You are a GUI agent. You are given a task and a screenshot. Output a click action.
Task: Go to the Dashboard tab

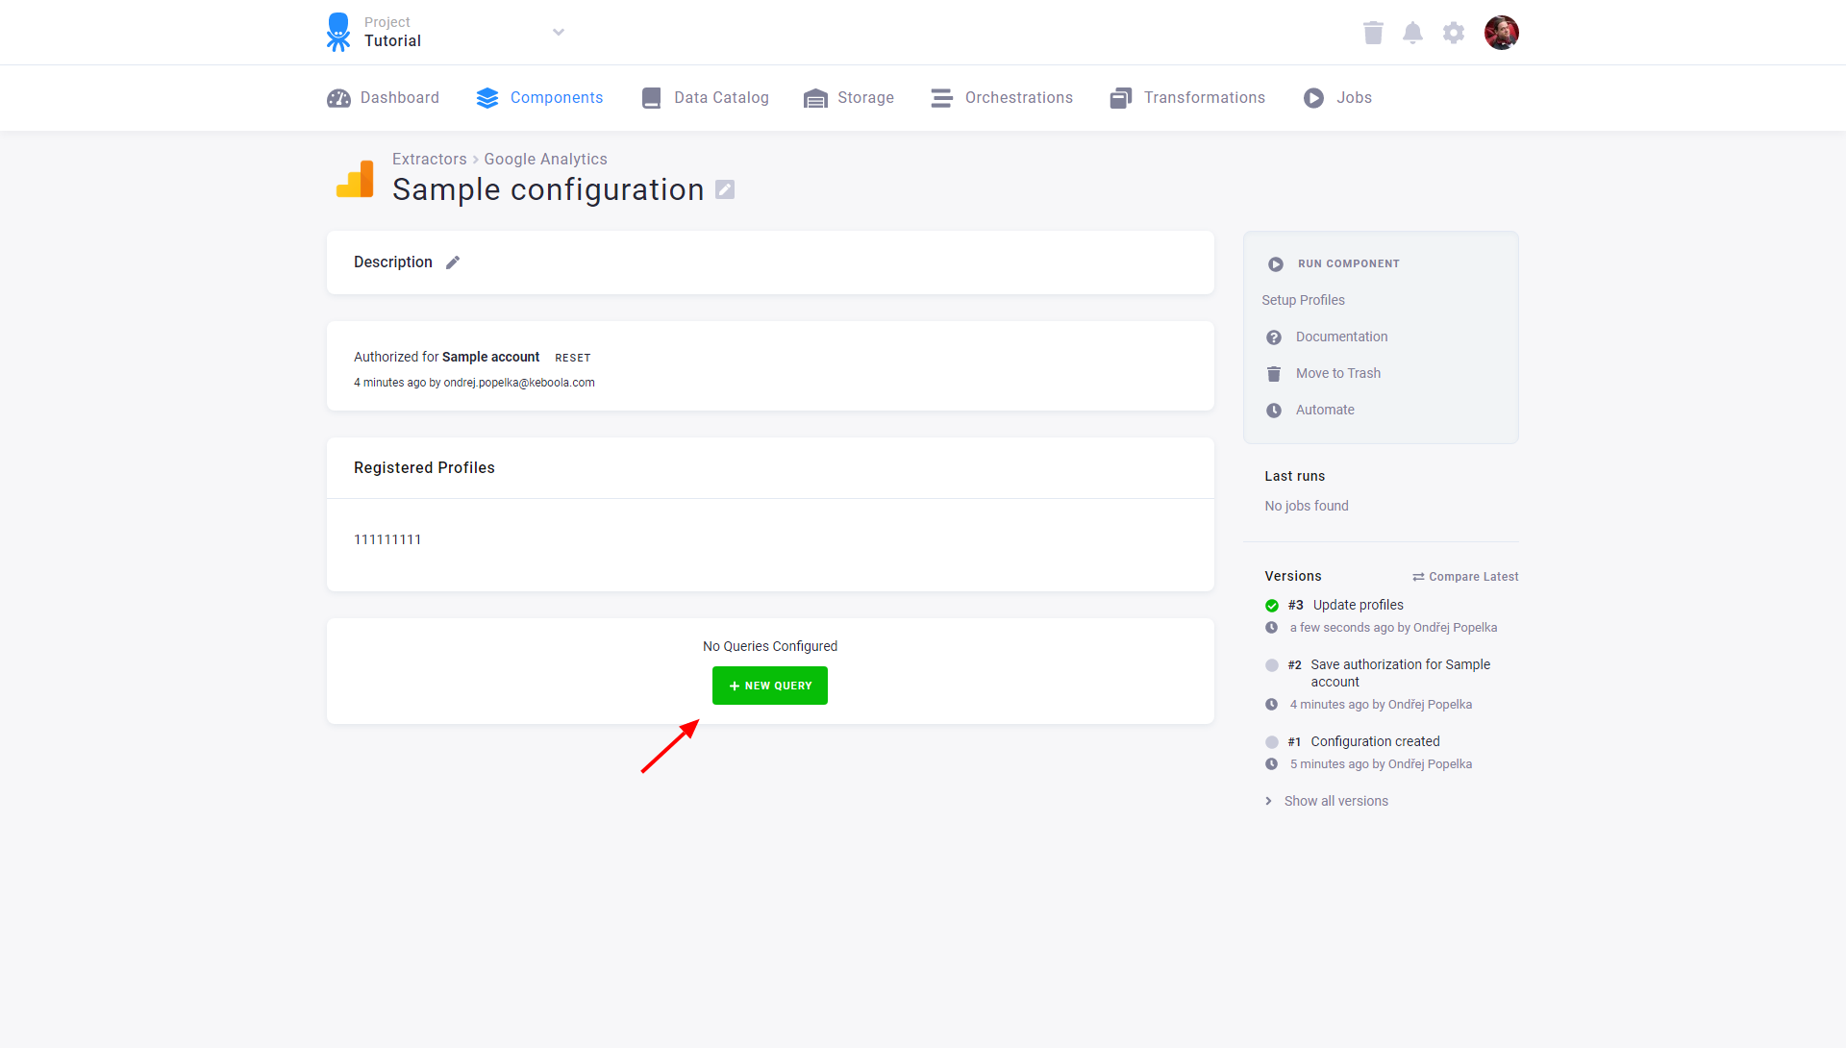[383, 98]
